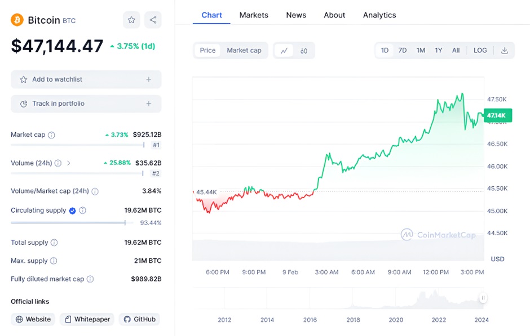
Task: Toggle chart to Price view
Action: (x=207, y=51)
